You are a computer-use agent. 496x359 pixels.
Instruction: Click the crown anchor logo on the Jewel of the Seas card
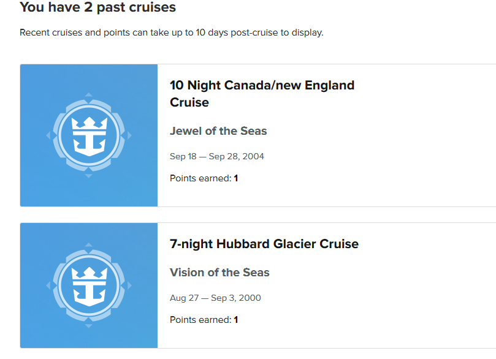click(x=89, y=135)
